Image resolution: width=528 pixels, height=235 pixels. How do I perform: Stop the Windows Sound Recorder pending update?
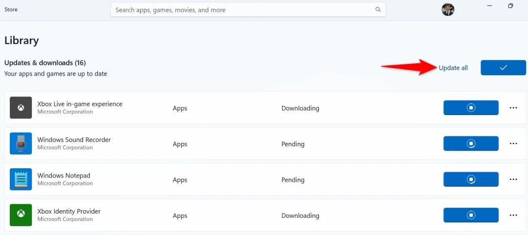point(471,143)
